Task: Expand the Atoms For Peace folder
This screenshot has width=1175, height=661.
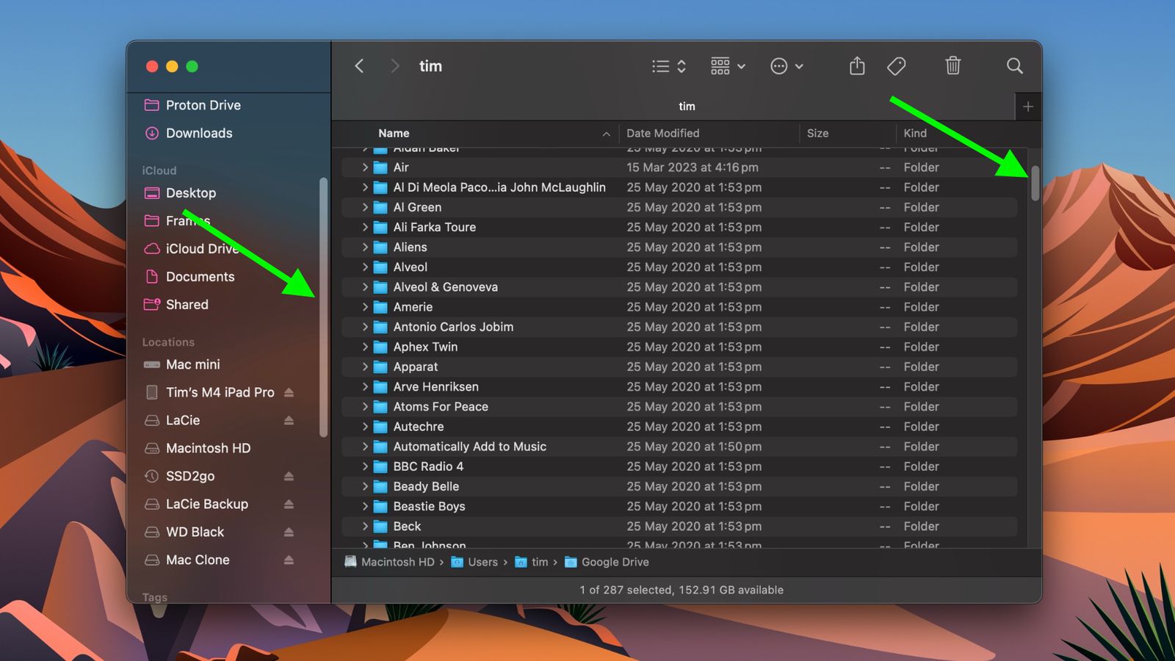Action: coord(366,406)
